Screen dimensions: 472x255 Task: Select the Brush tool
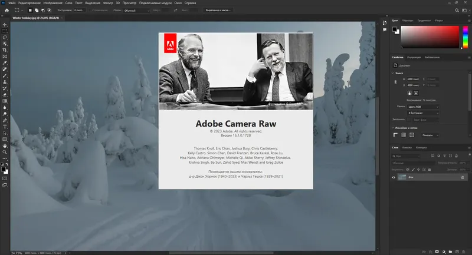5,76
